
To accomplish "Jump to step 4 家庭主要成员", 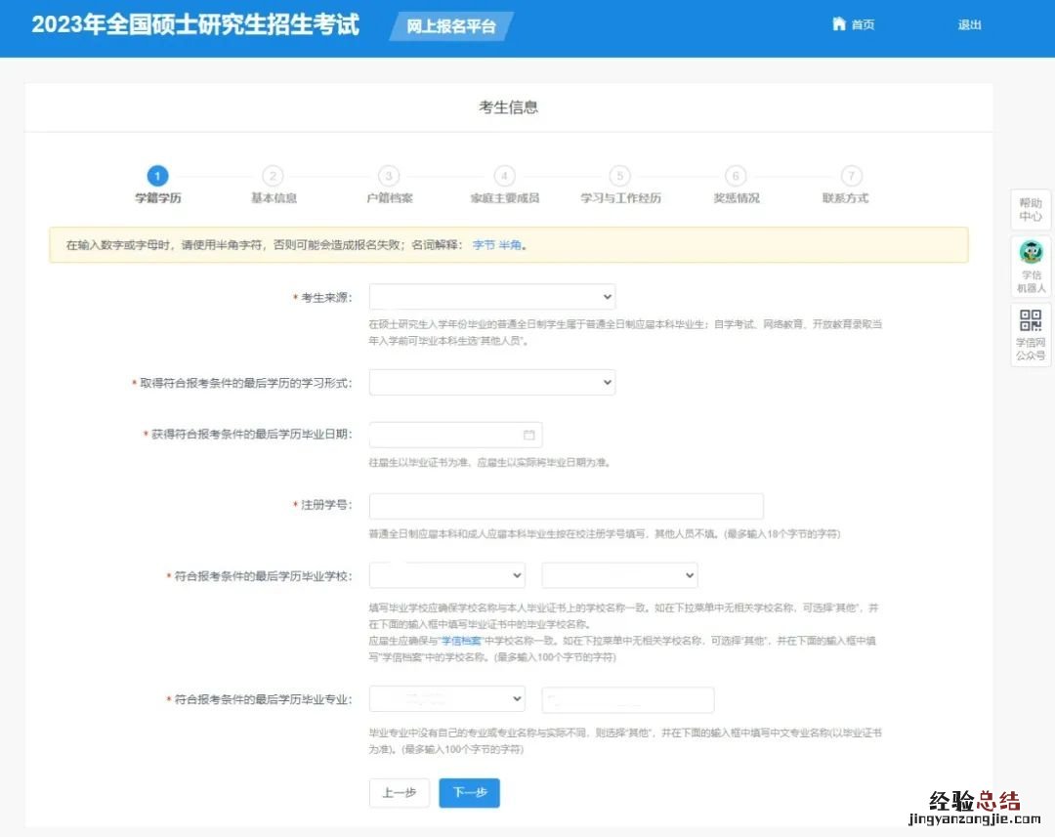I will (504, 176).
